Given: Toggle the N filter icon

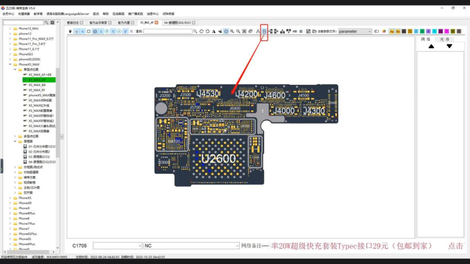Looking at the screenshot, I should 131,32.
